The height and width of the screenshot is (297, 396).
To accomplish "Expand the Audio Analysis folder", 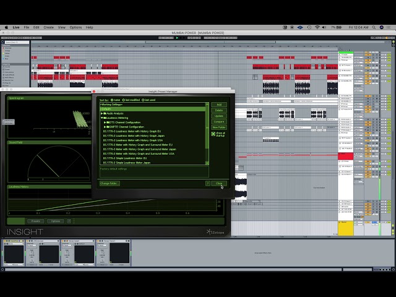I will coord(101,114).
